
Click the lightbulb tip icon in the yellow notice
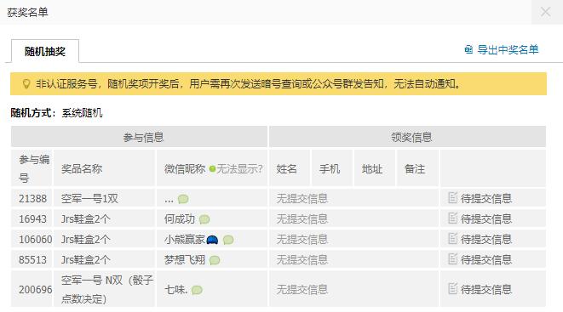click(x=26, y=84)
